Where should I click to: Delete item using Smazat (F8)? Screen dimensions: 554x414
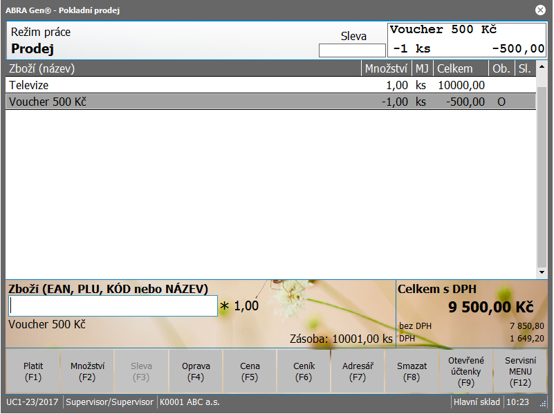[x=412, y=371]
